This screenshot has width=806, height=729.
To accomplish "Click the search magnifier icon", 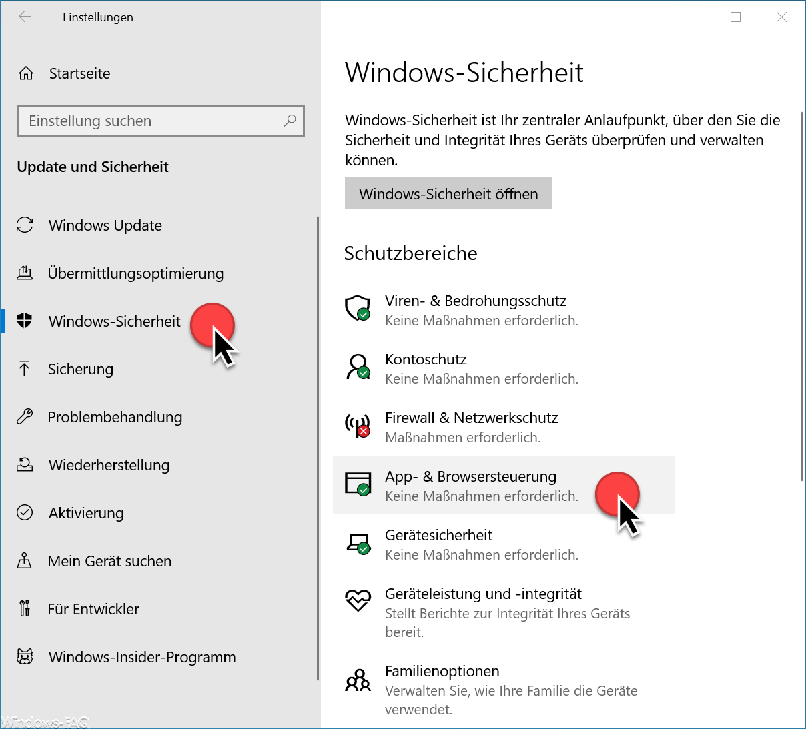I will coord(290,121).
